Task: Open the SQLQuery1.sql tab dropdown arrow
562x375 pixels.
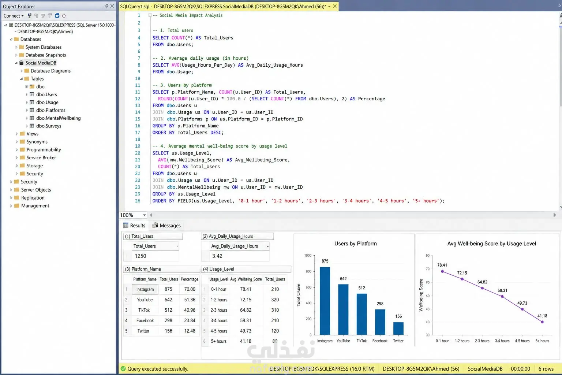Action: (x=329, y=6)
